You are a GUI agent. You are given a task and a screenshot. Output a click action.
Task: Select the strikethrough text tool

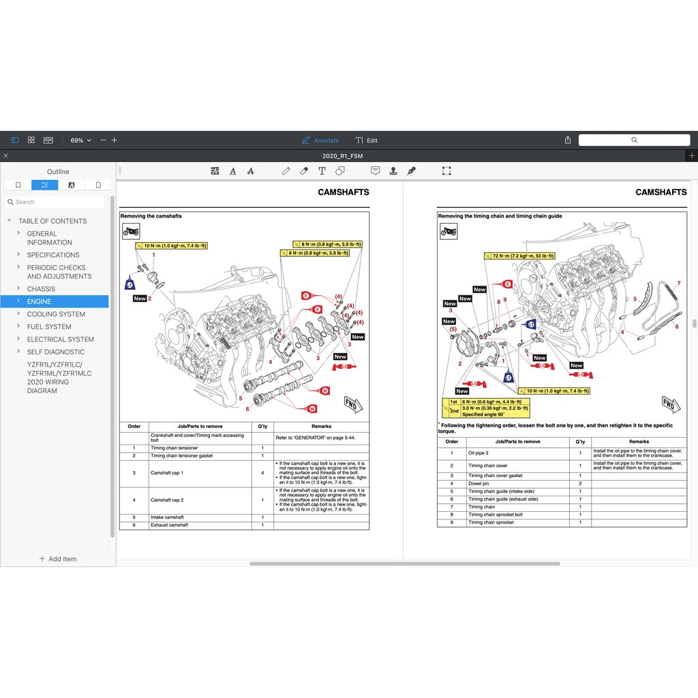(x=250, y=171)
